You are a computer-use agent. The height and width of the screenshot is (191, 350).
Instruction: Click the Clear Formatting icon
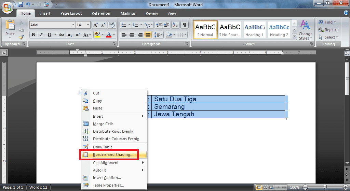coord(112,25)
